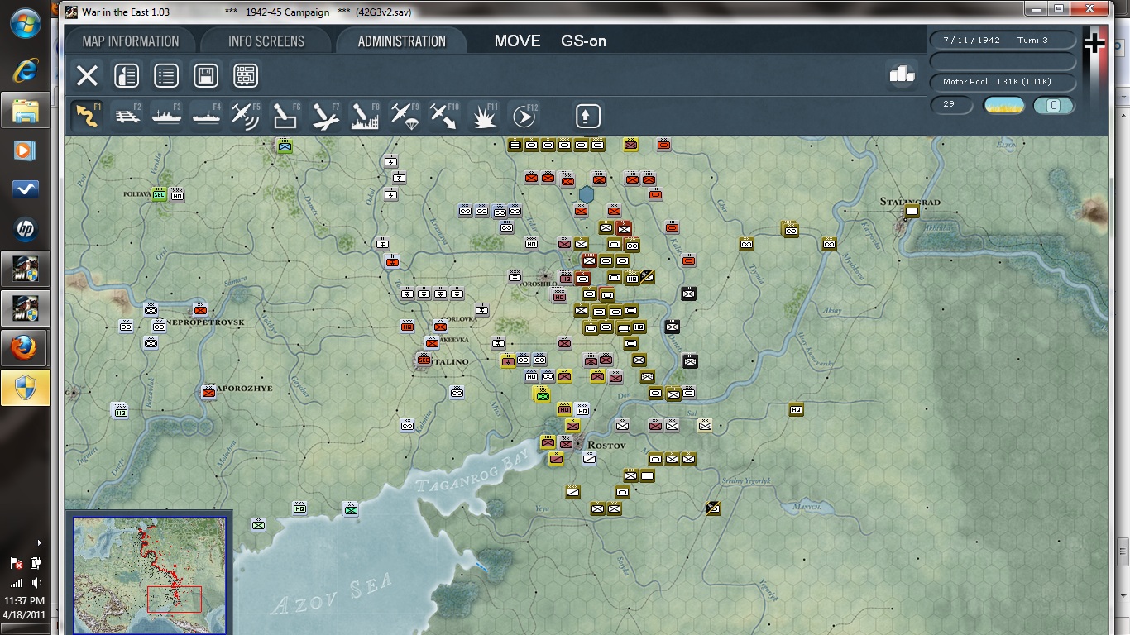Click the HP icon in the taskbar
The height and width of the screenshot is (635, 1130).
tap(25, 230)
